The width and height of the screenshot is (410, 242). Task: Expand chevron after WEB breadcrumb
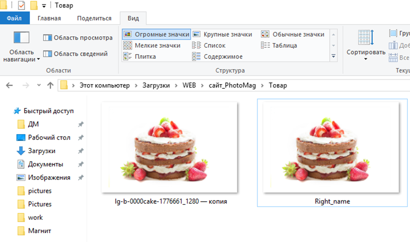[202, 85]
